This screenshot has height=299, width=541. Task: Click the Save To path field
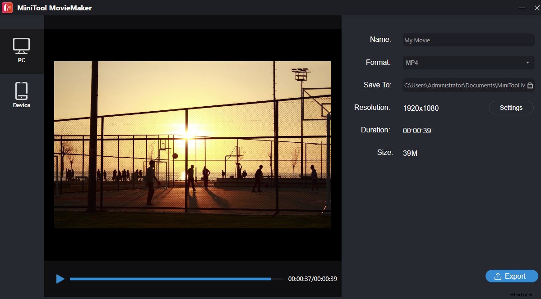460,85
